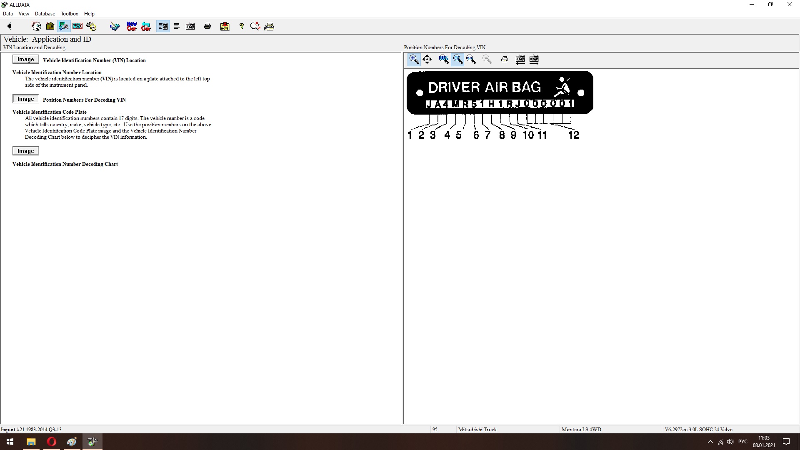Click the back arrow in the toolbar
This screenshot has height=450, width=800.
(x=9, y=26)
